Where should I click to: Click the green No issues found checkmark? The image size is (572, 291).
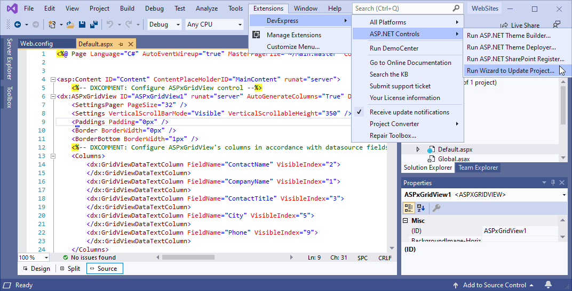click(65, 257)
